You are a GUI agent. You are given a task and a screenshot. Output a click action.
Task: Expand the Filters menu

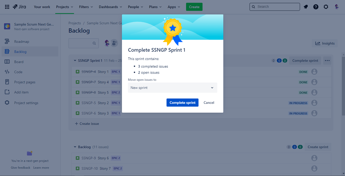click(86, 7)
